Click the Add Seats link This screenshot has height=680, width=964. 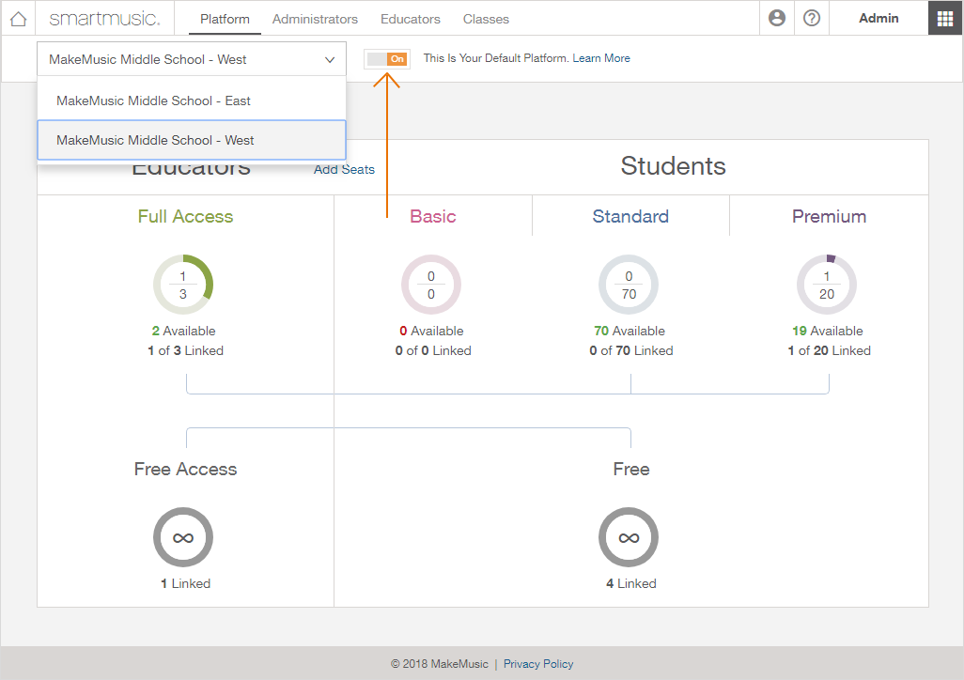pyautogui.click(x=344, y=170)
